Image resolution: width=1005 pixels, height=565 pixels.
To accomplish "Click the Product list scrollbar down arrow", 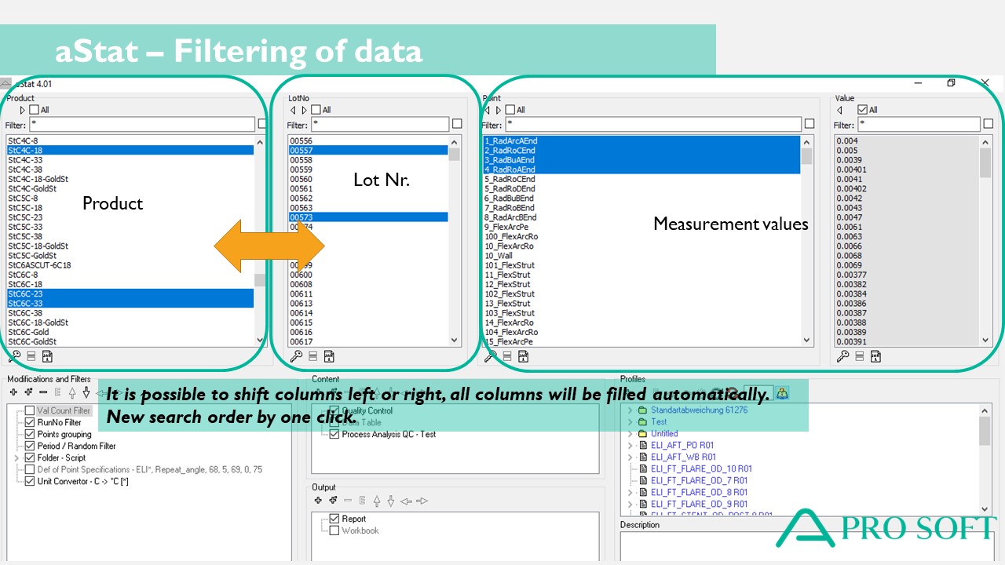I will coord(260,341).
